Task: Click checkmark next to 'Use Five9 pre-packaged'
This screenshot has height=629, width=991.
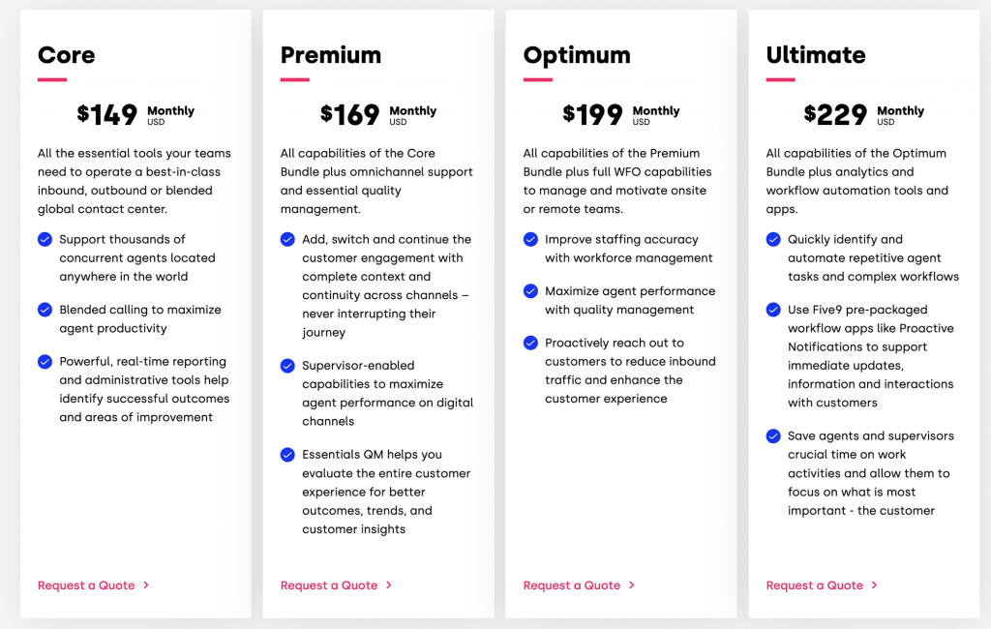Action: [x=773, y=310]
